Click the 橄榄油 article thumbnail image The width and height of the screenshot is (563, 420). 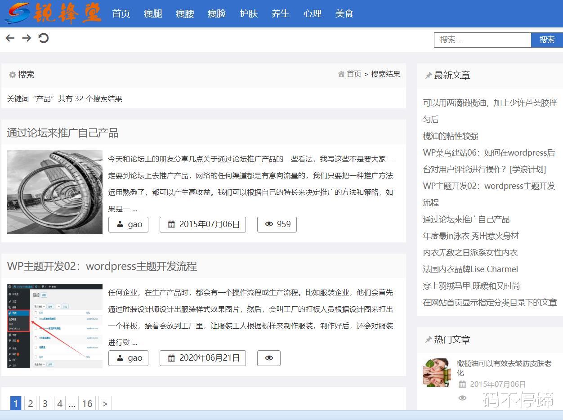[436, 372]
